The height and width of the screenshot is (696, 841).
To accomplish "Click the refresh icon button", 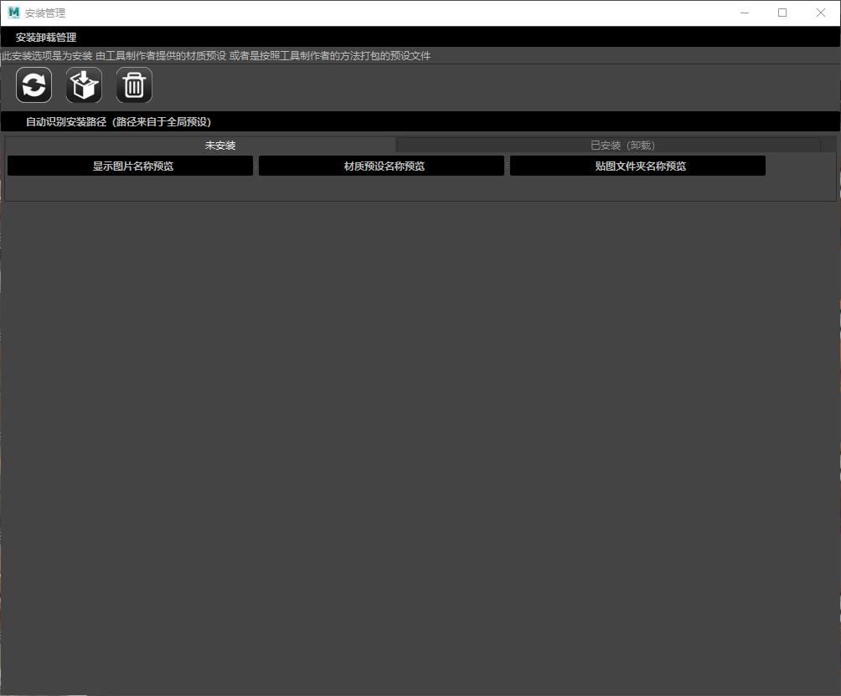I will (34, 85).
